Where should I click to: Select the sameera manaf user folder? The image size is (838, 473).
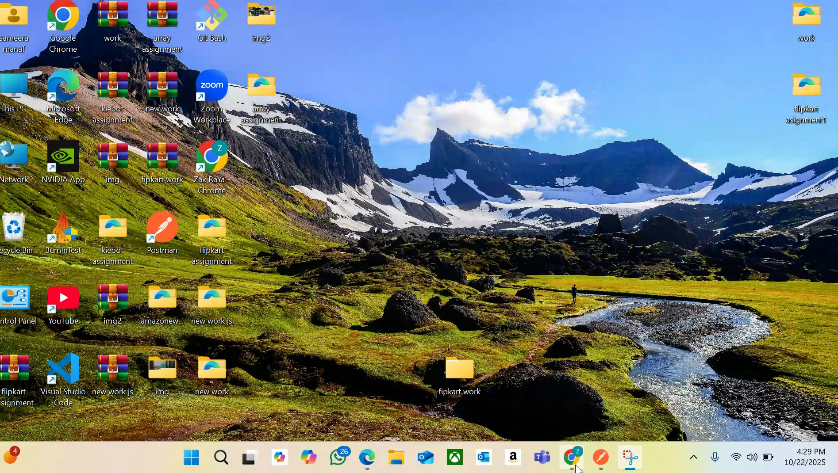[x=14, y=27]
